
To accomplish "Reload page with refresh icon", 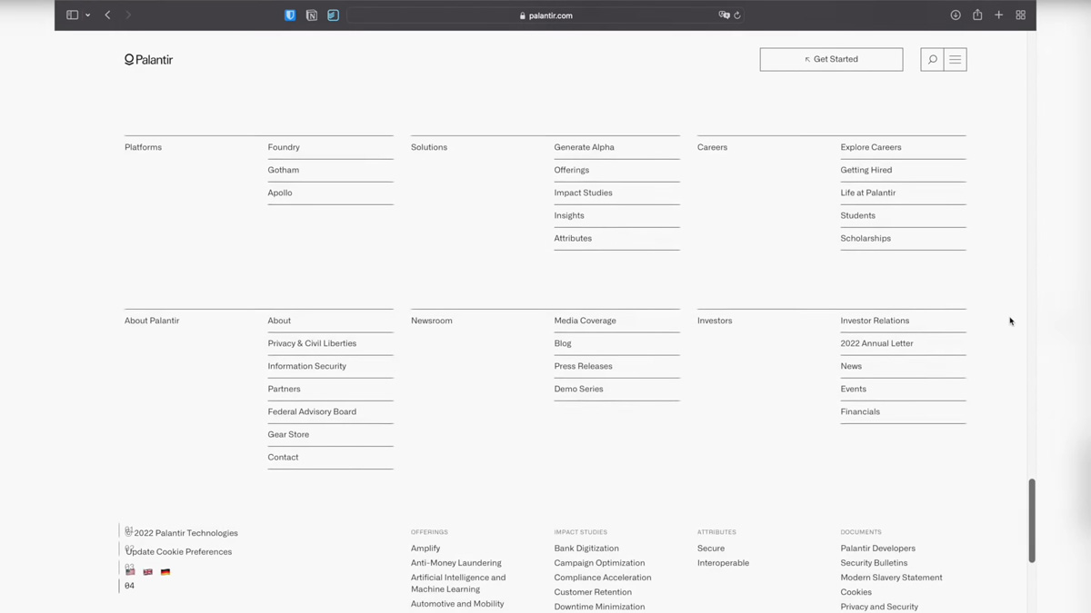I will (x=737, y=15).
